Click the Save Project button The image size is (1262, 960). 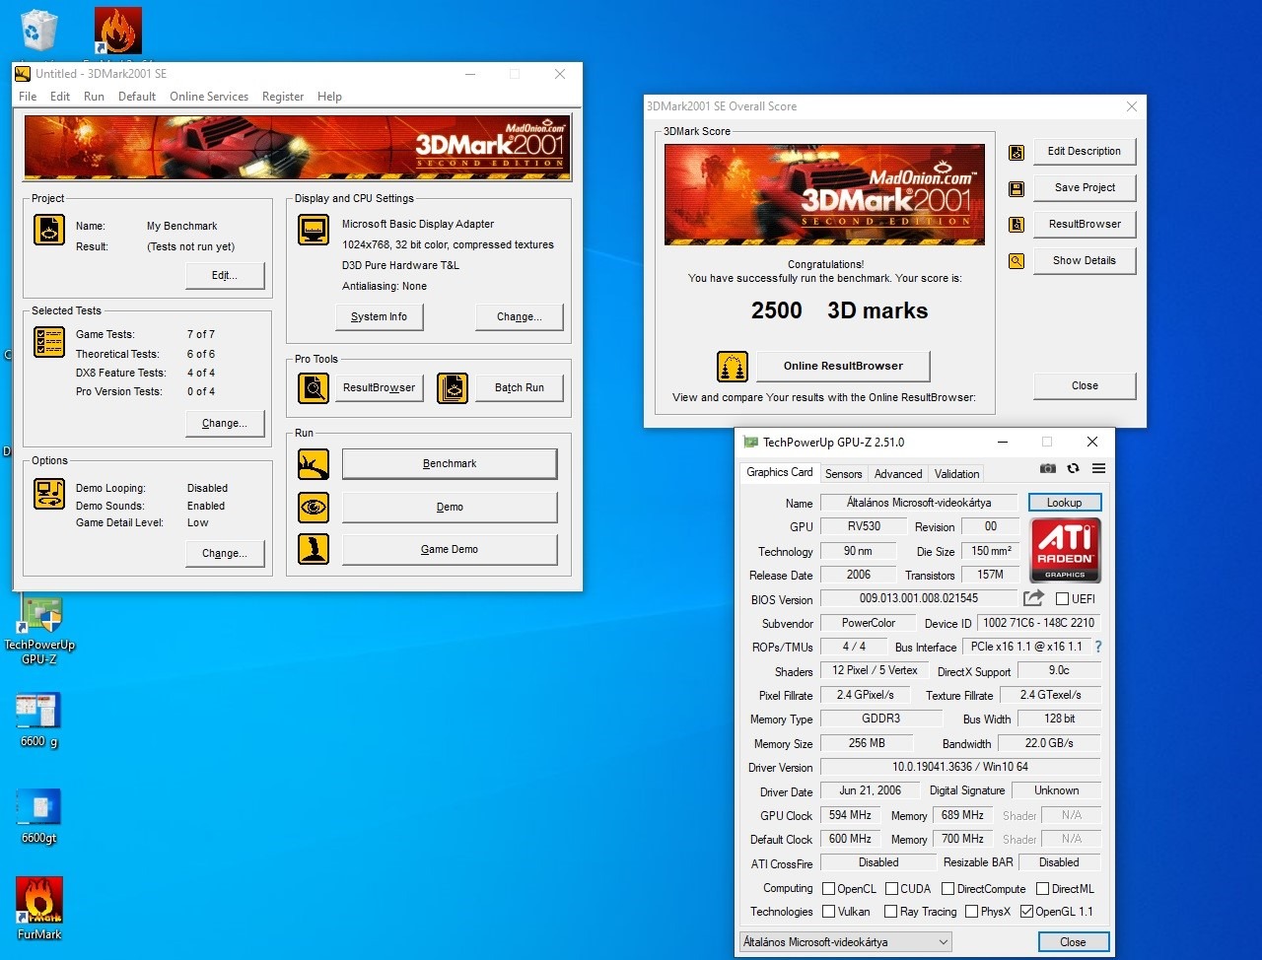[x=1085, y=187]
